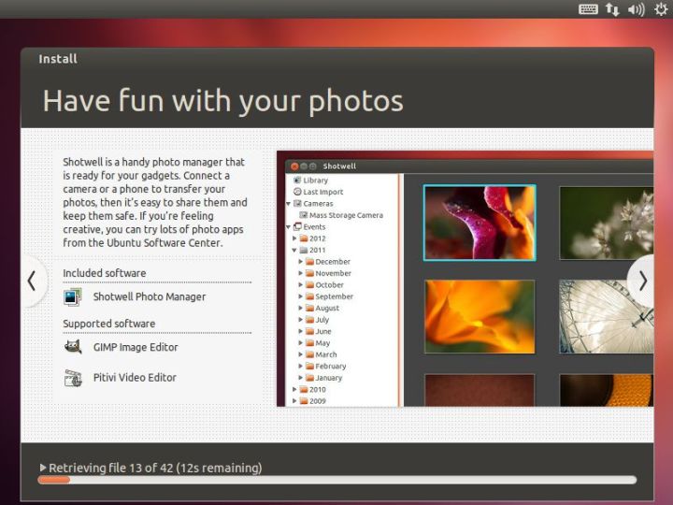Select Mass Storage Camera entry
This screenshot has height=505, width=673.
[346, 215]
